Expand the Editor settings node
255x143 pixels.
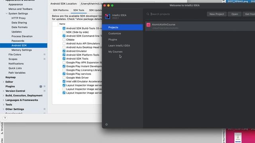[x=4, y=82]
